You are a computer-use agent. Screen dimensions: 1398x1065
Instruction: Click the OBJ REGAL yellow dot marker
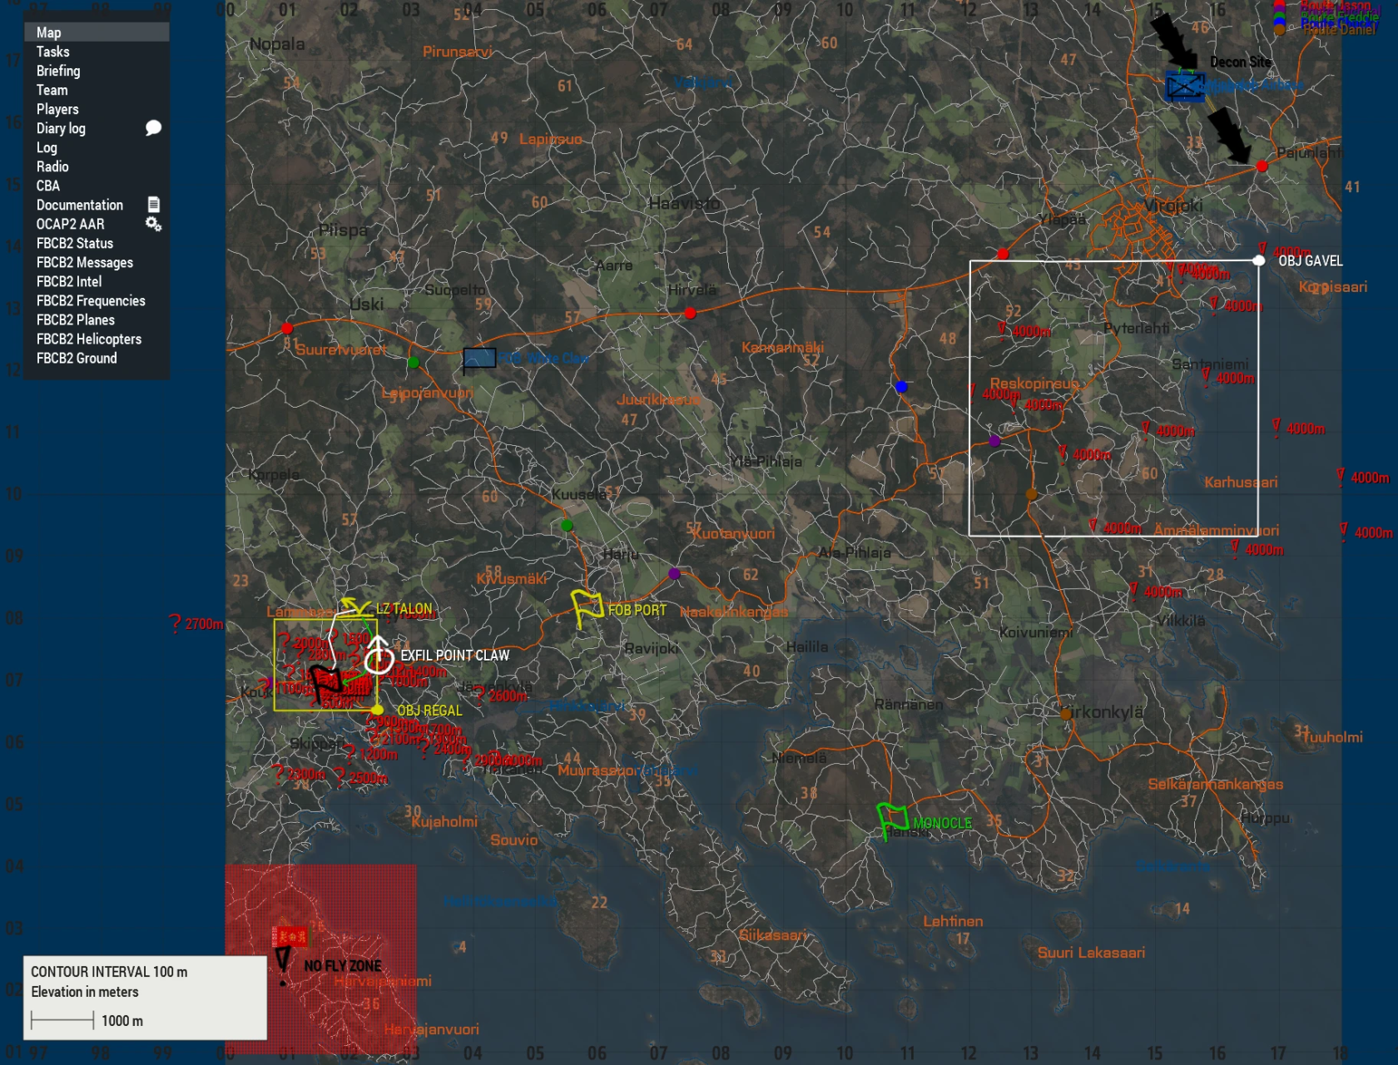tap(376, 709)
